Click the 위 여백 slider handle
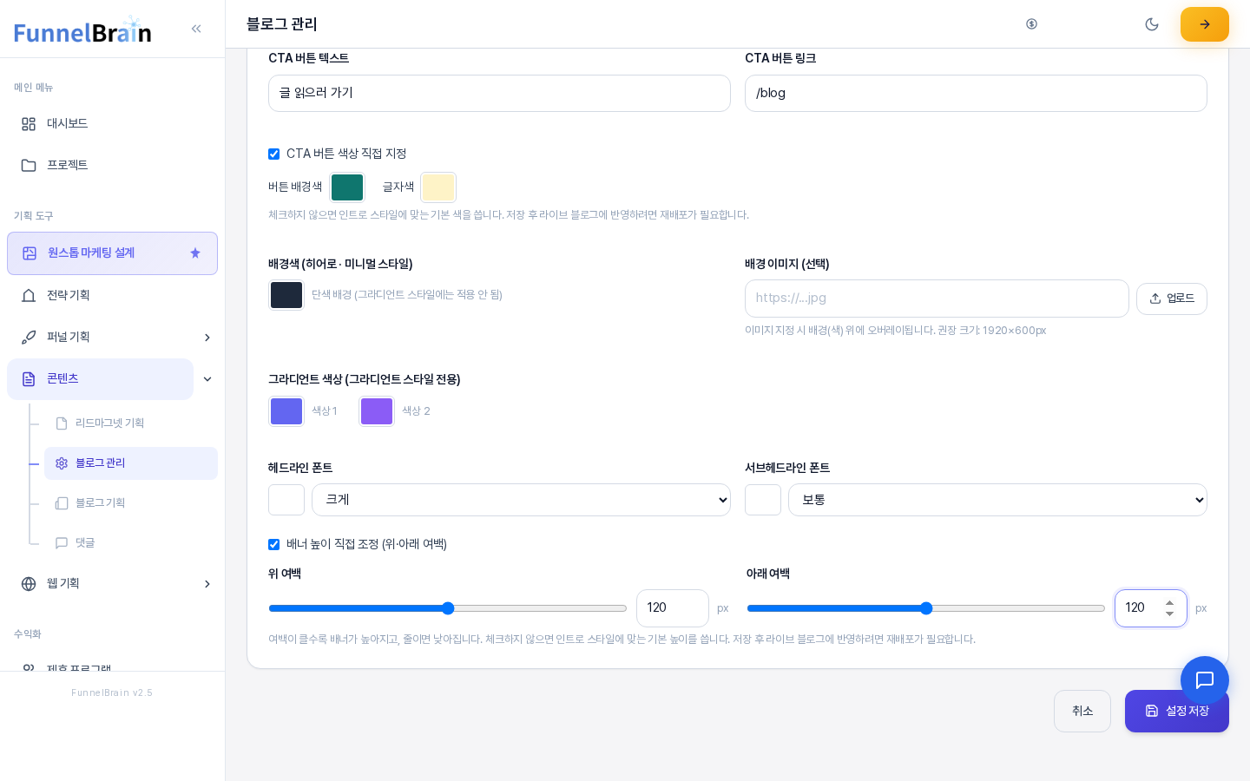1250x781 pixels. tap(448, 608)
